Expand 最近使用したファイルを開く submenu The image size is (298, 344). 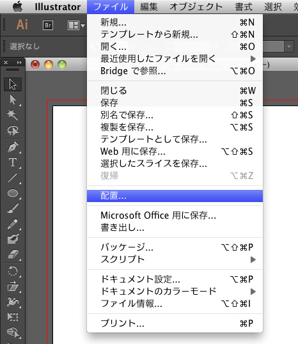[x=175, y=59]
